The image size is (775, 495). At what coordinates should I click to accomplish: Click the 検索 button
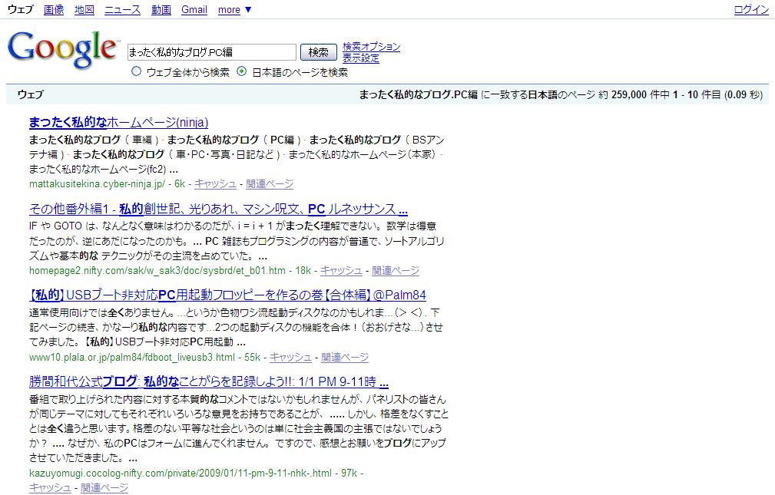coord(318,52)
